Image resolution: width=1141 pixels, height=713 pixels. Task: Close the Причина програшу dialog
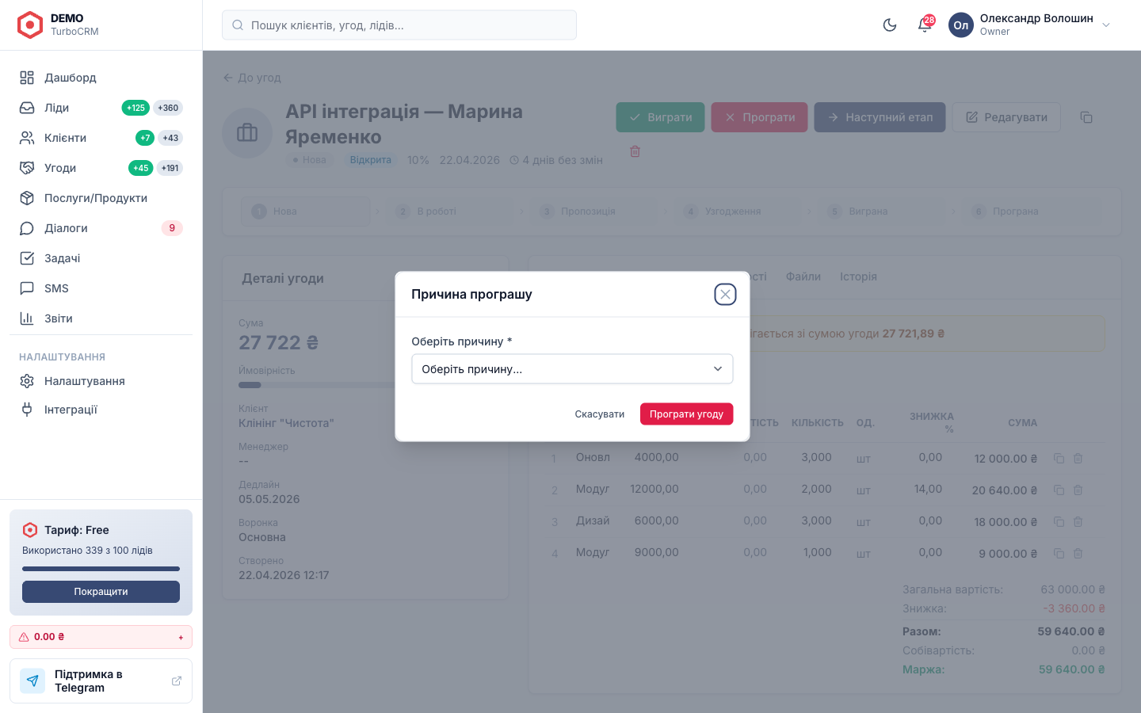click(725, 295)
